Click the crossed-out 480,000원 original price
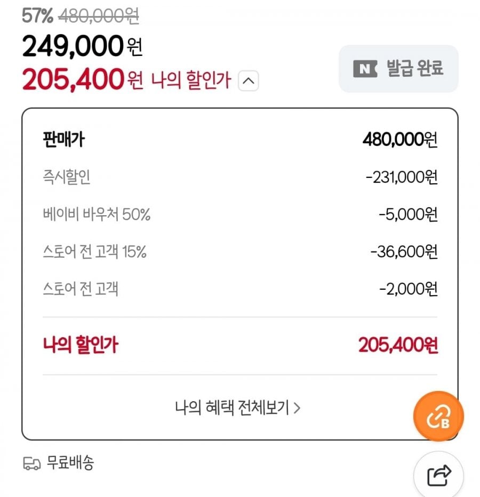 [98, 17]
